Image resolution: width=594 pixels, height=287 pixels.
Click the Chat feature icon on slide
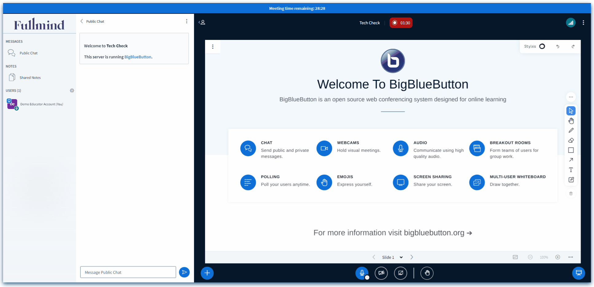point(248,149)
